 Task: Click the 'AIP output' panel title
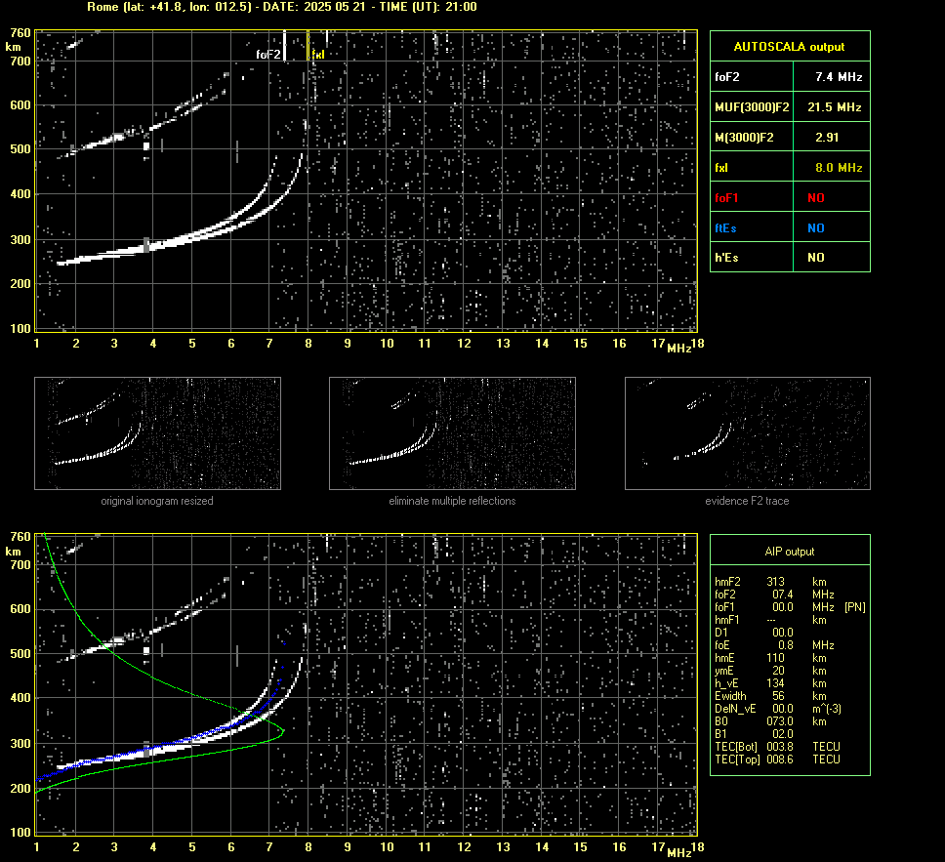790,552
